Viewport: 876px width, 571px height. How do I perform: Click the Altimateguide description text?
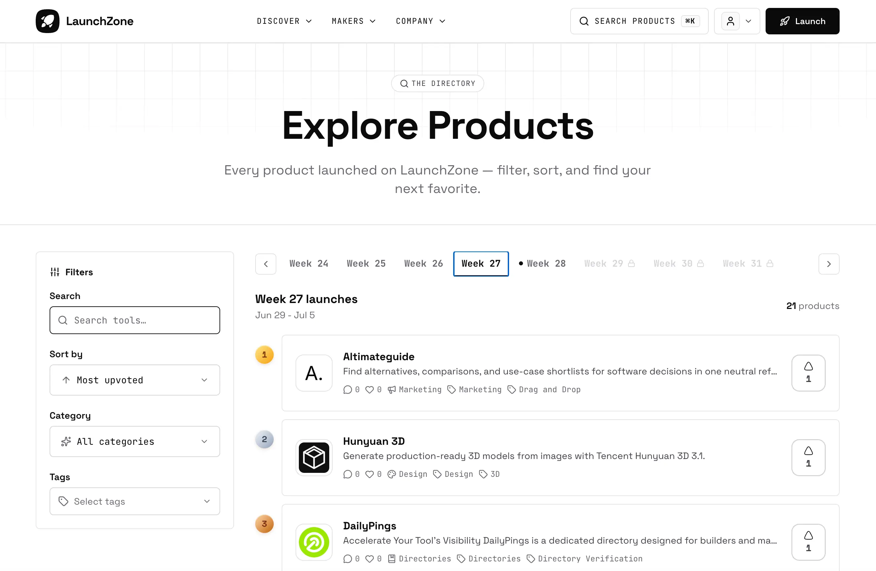pyautogui.click(x=560, y=371)
